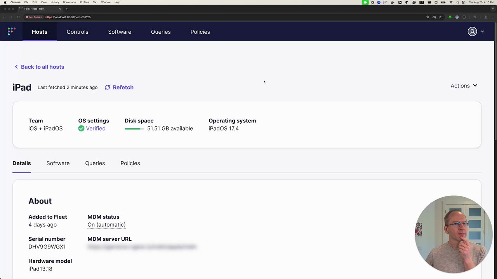The image size is (497, 279).
Task: Click the Not Secure warning badge
Action: click(x=34, y=17)
